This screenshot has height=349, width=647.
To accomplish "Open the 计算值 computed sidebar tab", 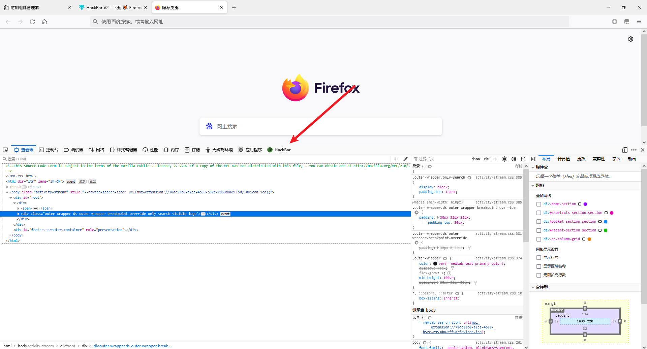I will click(563, 159).
